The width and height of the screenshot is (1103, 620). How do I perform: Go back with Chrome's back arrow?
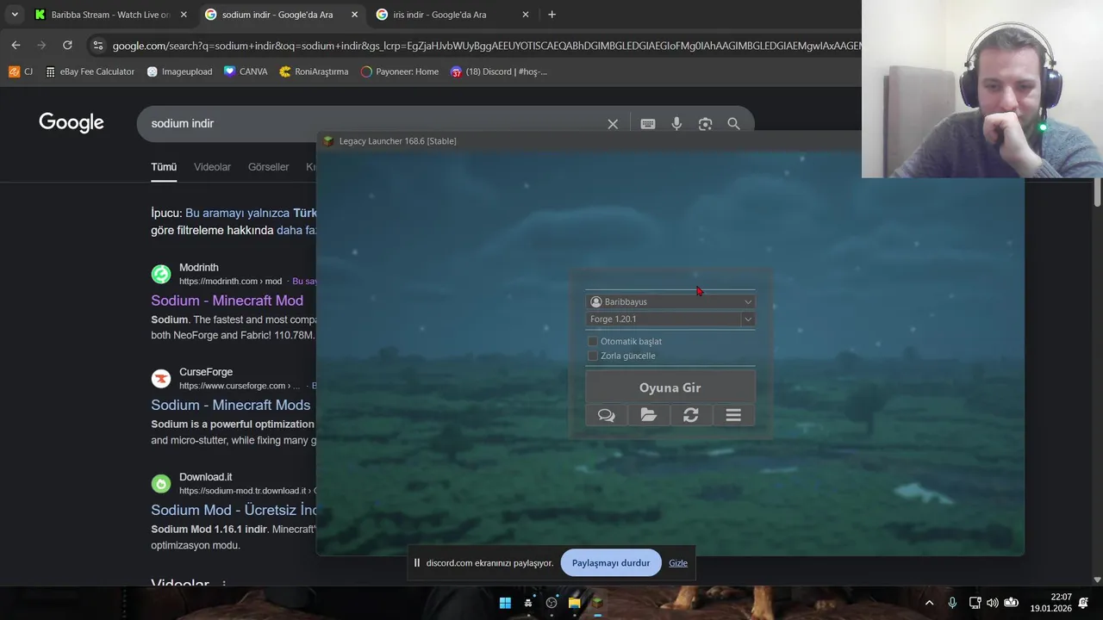[x=16, y=45]
